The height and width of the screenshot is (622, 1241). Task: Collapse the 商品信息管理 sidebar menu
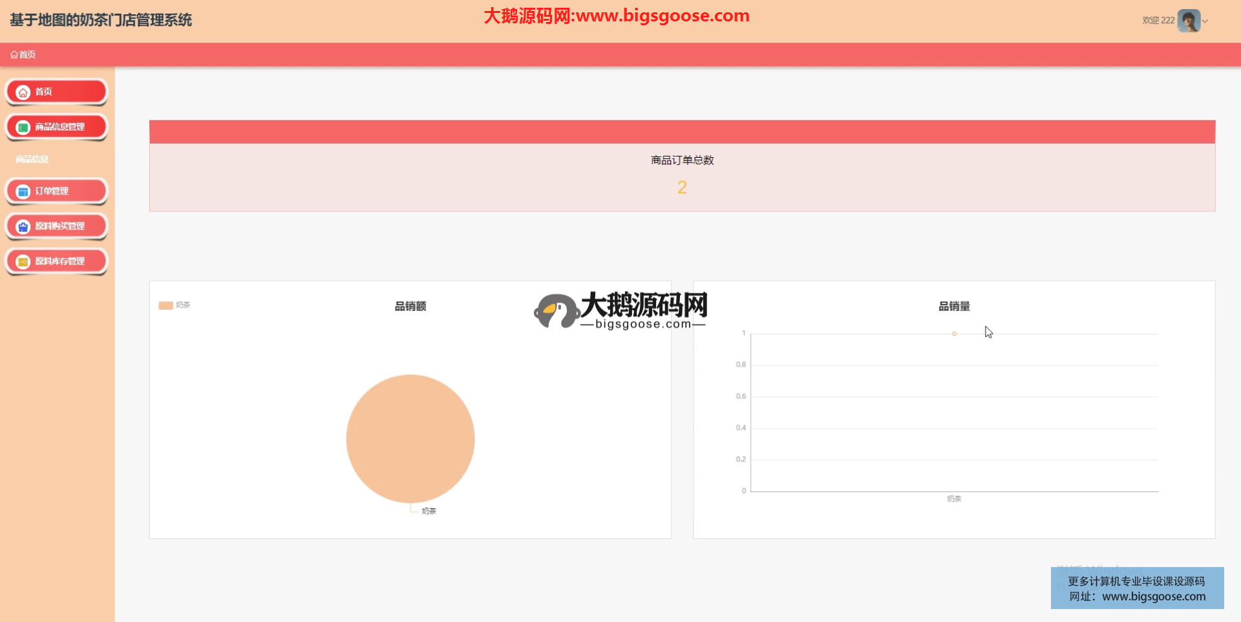tap(59, 127)
